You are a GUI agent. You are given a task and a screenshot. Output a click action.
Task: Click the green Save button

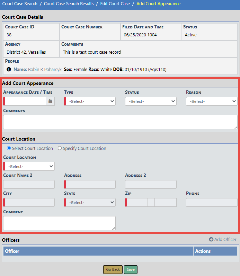[131, 269]
